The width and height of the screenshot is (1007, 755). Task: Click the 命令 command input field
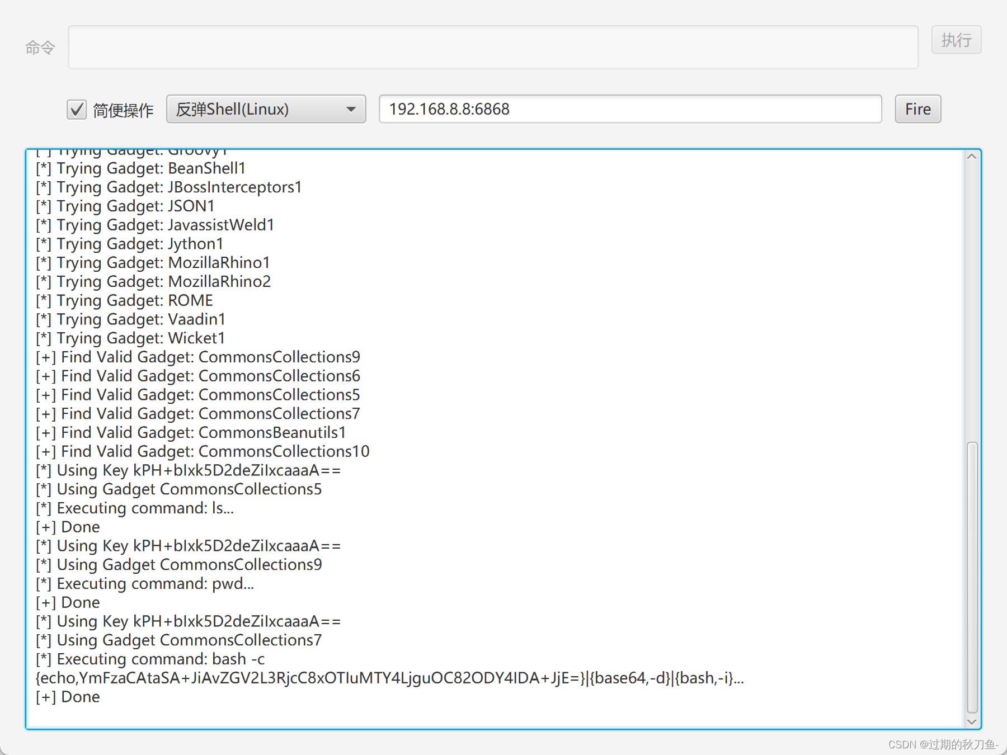493,47
